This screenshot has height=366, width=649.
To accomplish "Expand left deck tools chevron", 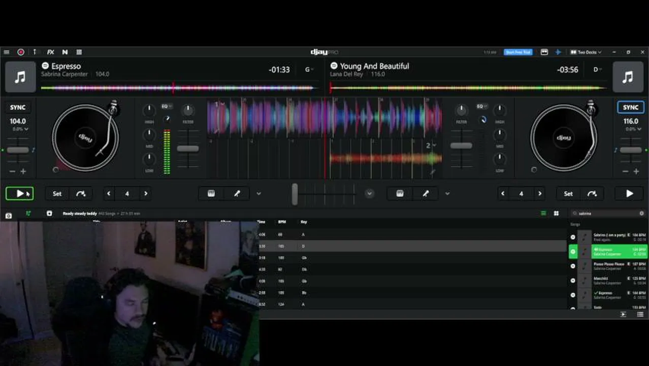I will (x=258, y=193).
